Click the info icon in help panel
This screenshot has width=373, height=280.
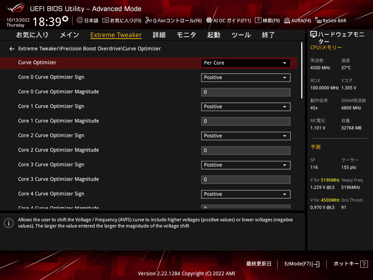[9, 223]
